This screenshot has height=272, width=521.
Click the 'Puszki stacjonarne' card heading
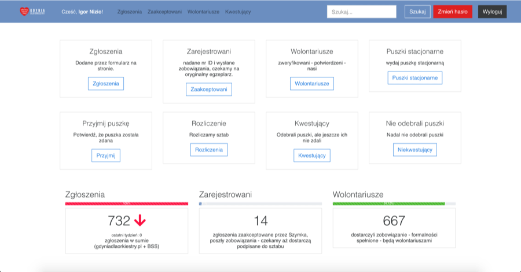point(414,51)
